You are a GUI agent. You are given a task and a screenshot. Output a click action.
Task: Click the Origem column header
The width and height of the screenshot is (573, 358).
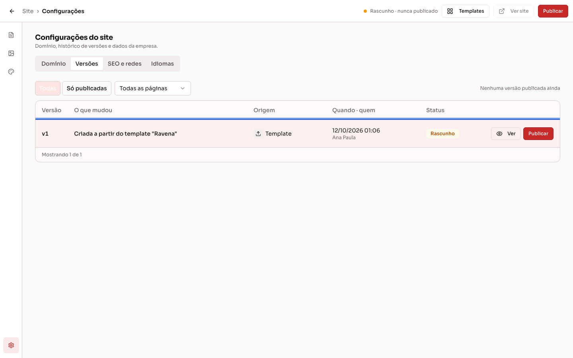tap(264, 110)
